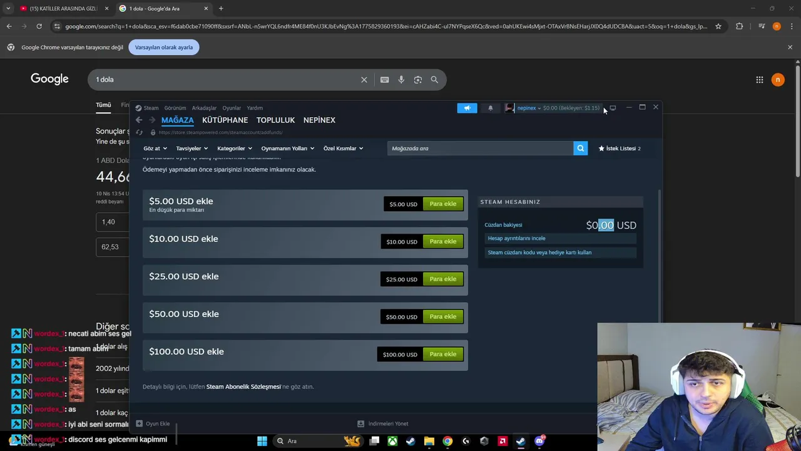This screenshot has width=801, height=451.
Task: Search by image with Google Lens
Action: click(x=417, y=80)
